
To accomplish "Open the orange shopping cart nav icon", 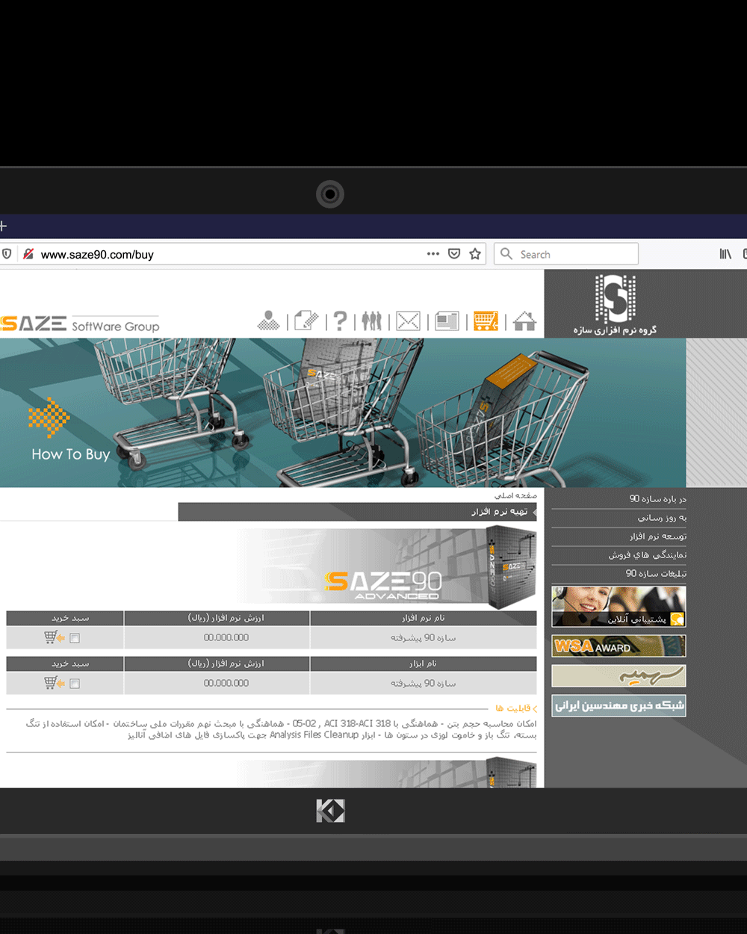I will (486, 321).
